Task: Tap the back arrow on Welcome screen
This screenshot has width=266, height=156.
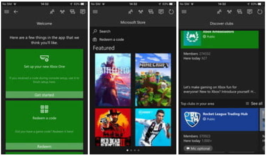Action: tap(16, 12)
